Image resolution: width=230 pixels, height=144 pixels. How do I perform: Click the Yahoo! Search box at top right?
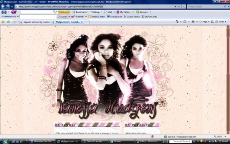(x=205, y=7)
